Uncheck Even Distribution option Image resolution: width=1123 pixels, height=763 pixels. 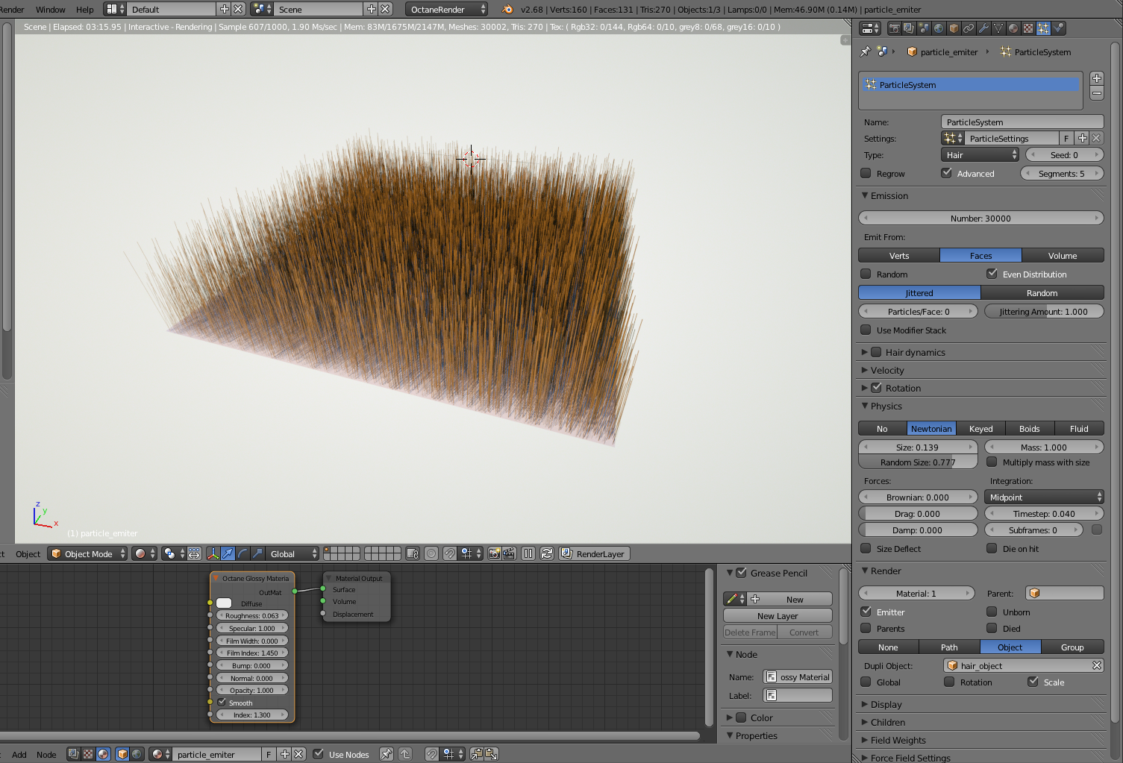[x=992, y=274]
